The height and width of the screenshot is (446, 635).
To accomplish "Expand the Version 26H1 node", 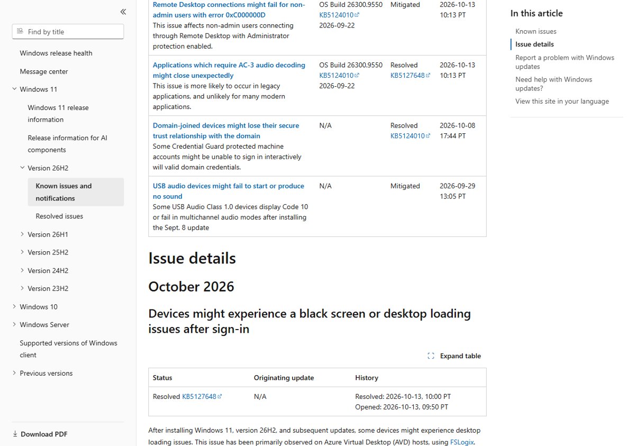I will pos(22,234).
